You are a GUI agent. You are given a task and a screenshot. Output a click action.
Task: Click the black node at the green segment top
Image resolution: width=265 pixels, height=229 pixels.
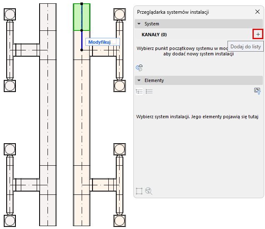82,4
